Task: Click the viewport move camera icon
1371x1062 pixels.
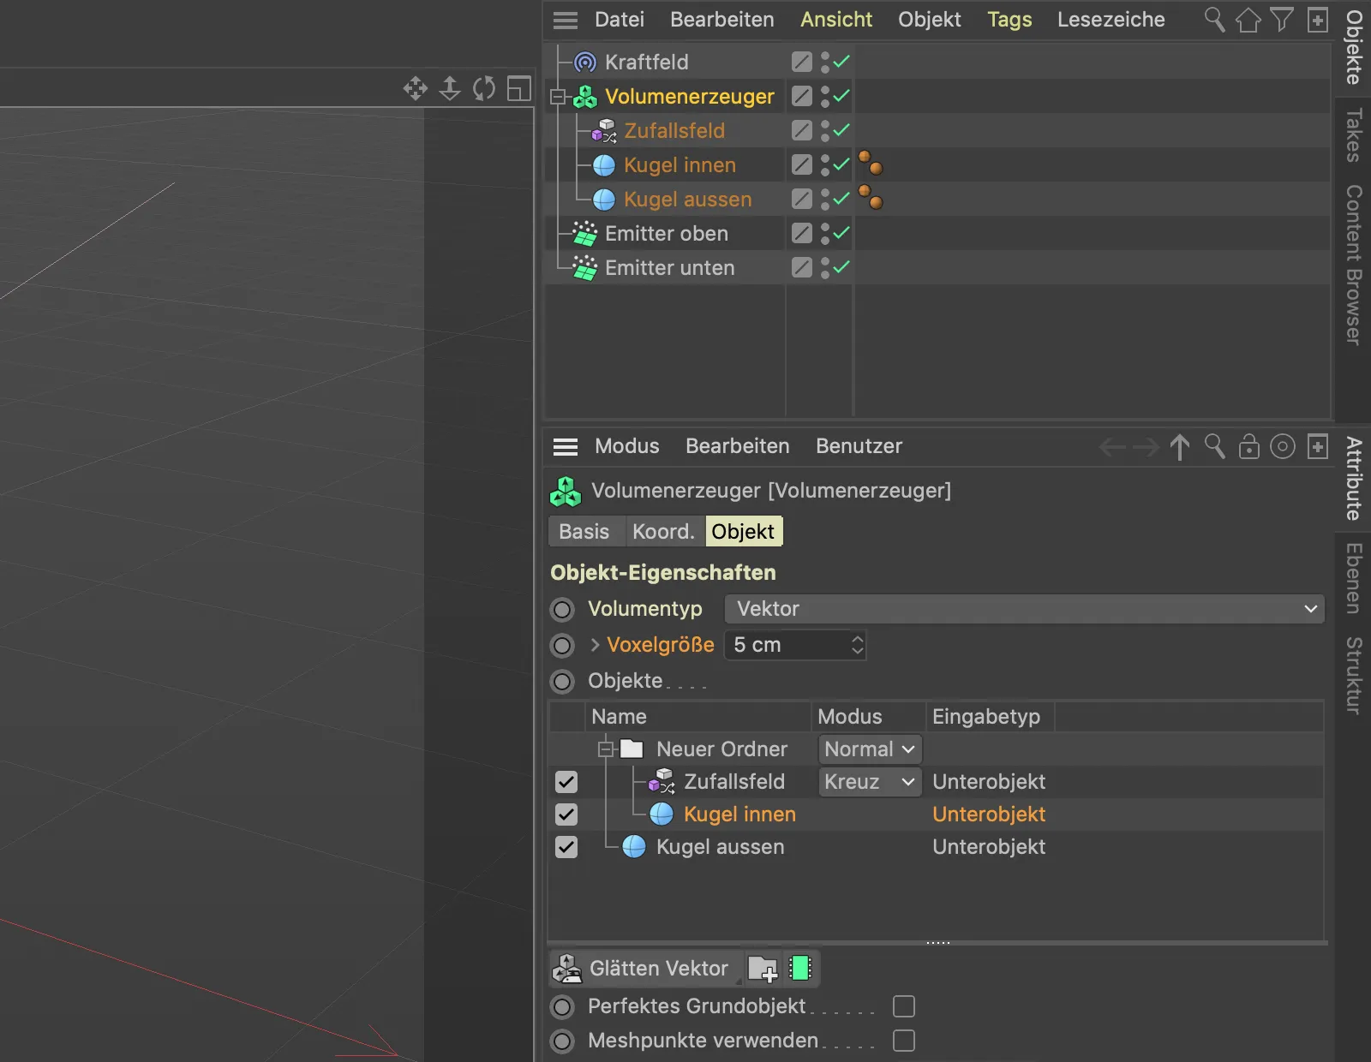Action: 416,88
